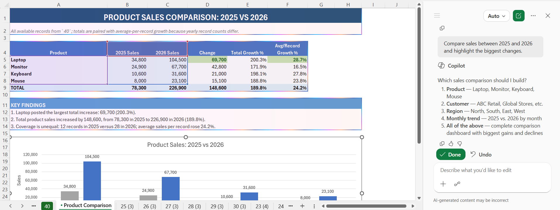Open the Auto mode dropdown
The width and height of the screenshot is (560, 210).
coord(496,16)
